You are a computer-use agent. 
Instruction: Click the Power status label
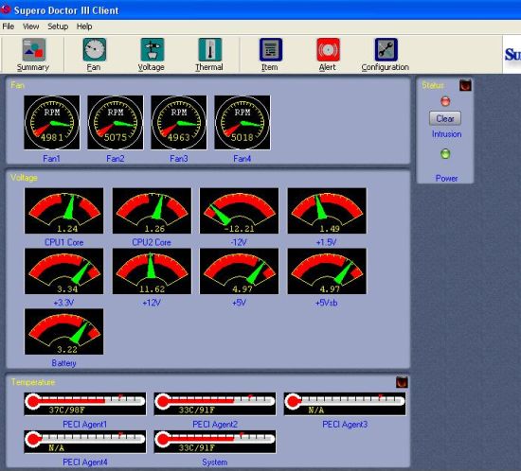[446, 178]
